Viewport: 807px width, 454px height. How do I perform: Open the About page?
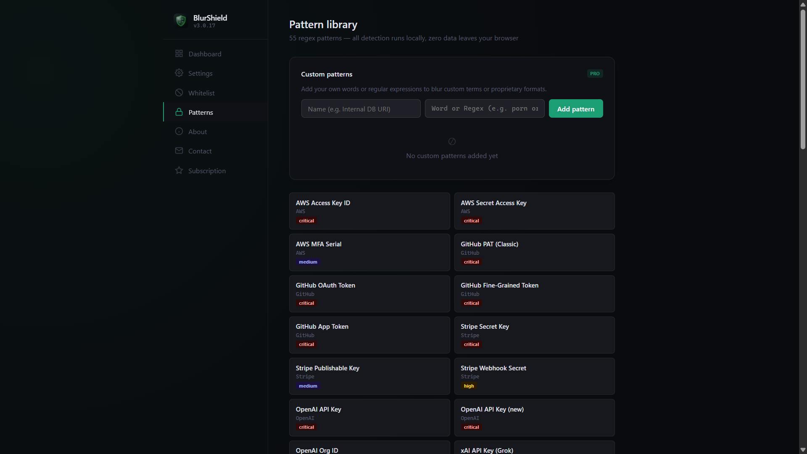(x=216, y=132)
